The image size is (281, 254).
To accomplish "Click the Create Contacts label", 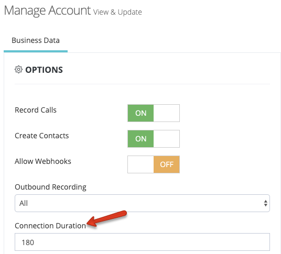I will point(42,136).
